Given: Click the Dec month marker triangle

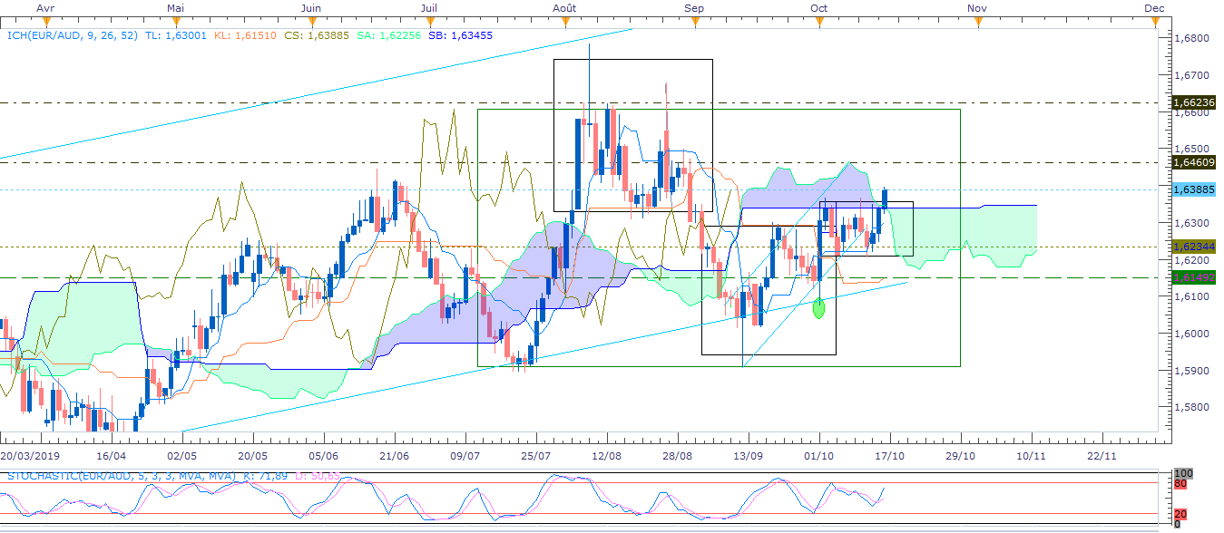Looking at the screenshot, I should tap(1154, 22).
